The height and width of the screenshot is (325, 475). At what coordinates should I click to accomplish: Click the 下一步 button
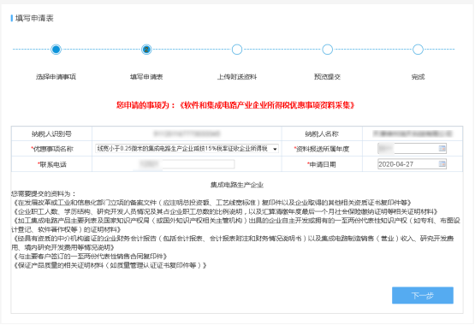(422, 295)
